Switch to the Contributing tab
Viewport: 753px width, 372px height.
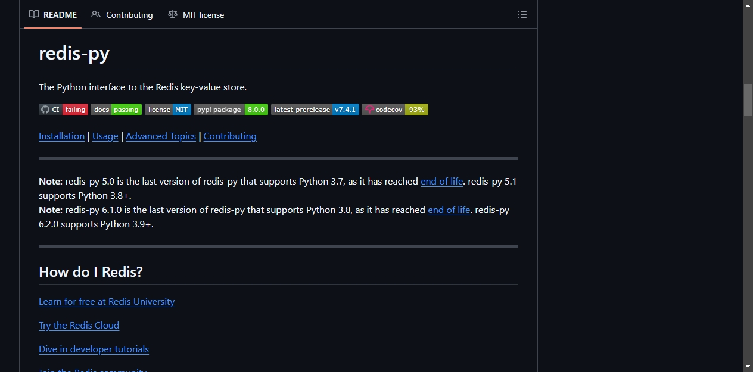[x=122, y=14]
